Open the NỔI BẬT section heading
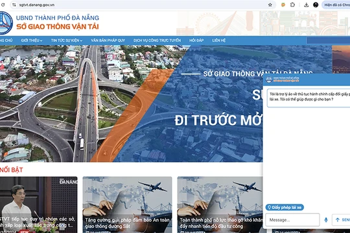 click(x=12, y=170)
